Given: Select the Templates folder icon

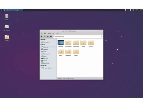Looking at the screenshot, I should point(68,53).
